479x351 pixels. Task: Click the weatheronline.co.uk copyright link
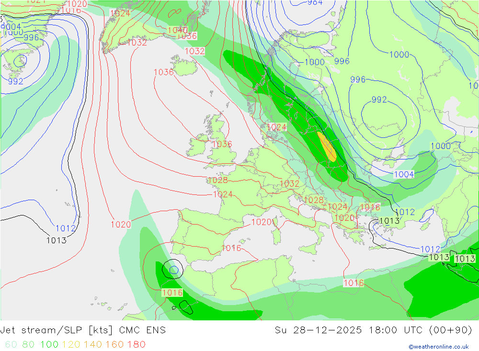click(439, 347)
